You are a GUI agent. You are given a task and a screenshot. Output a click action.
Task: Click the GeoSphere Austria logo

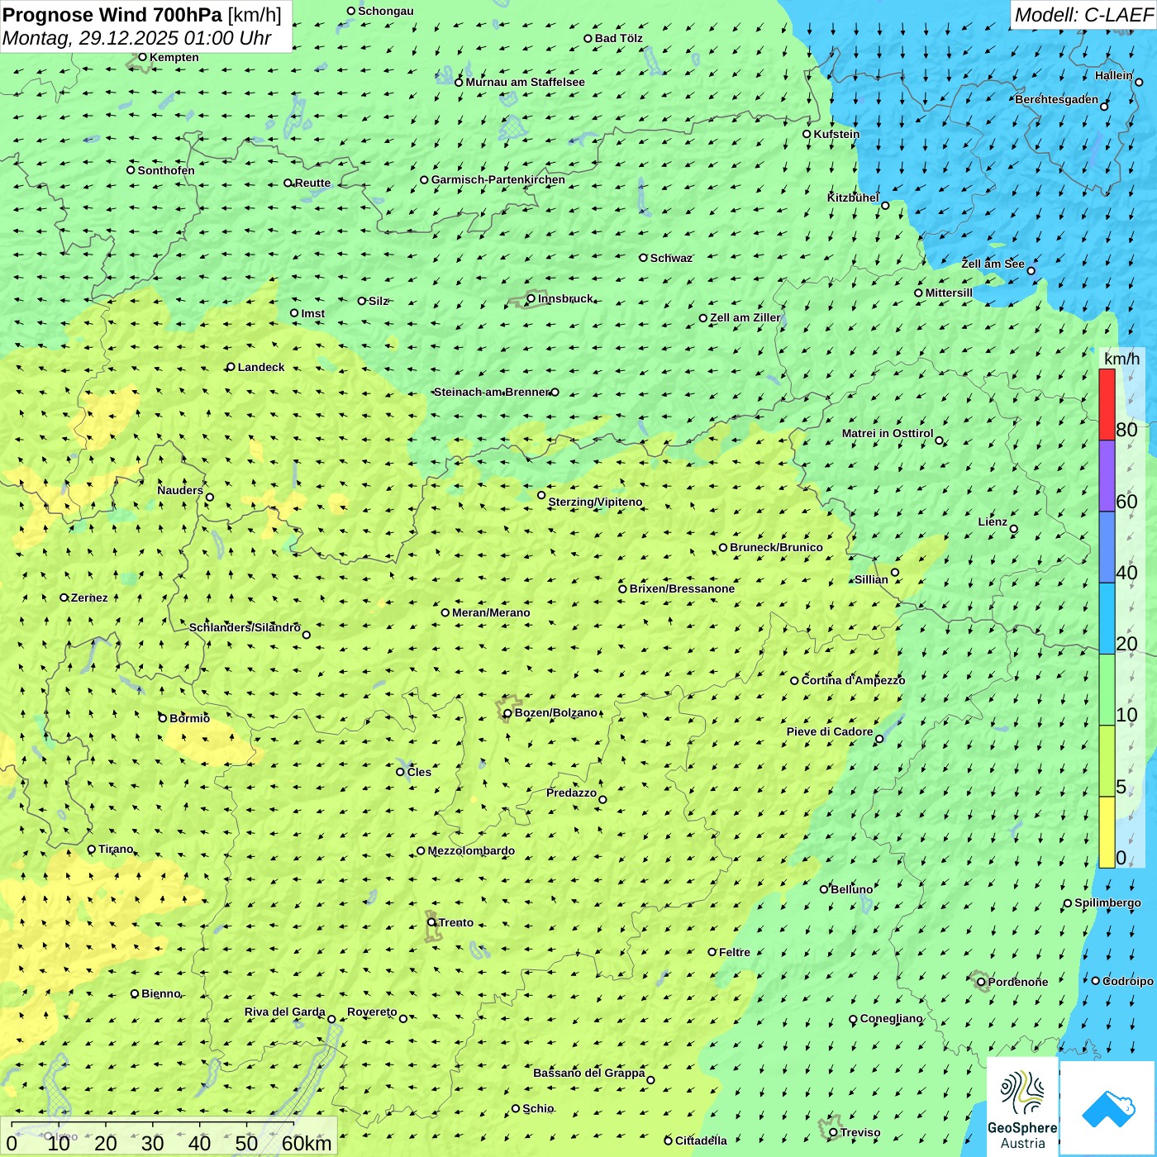[x=1022, y=1107]
